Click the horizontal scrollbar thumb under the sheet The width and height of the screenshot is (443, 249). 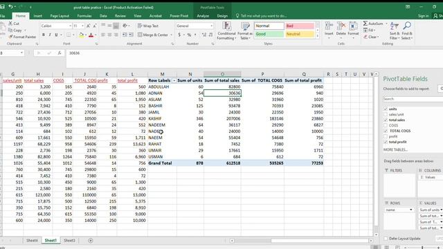click(320, 241)
